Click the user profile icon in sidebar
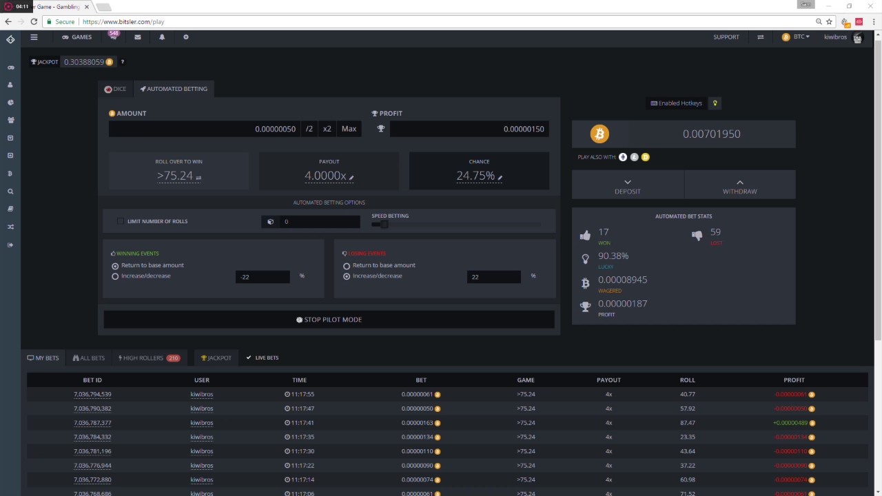This screenshot has height=496, width=882. 10,85
